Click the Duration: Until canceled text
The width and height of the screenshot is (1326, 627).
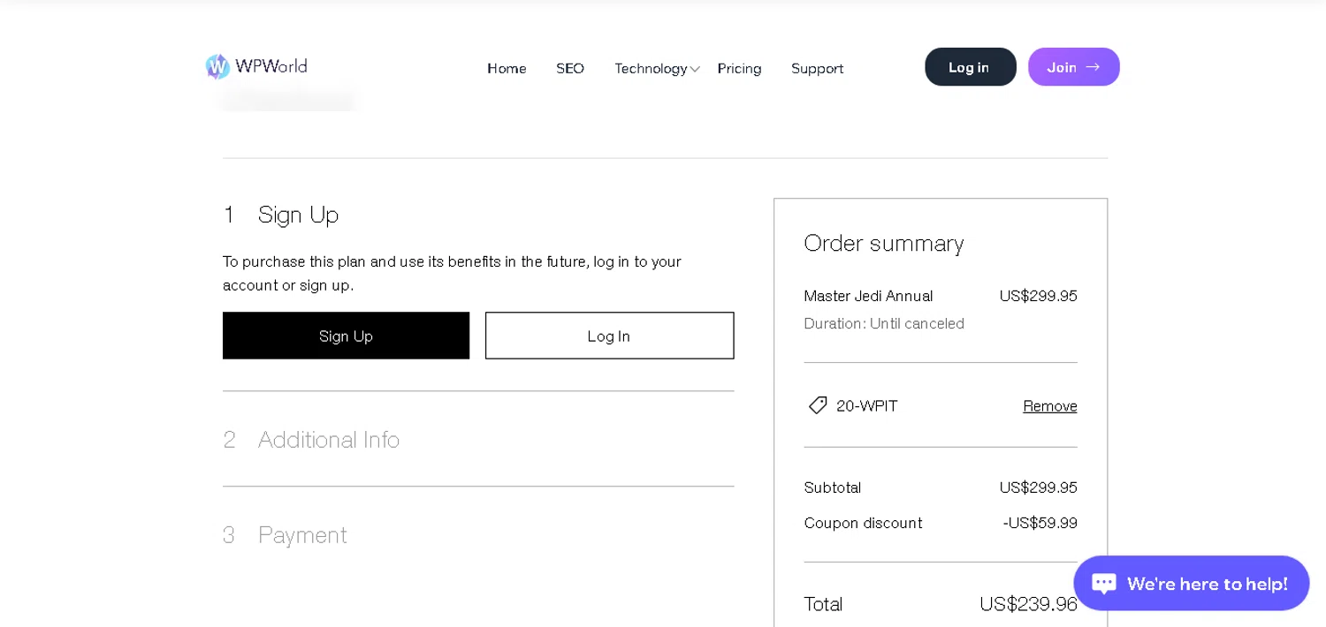click(884, 323)
